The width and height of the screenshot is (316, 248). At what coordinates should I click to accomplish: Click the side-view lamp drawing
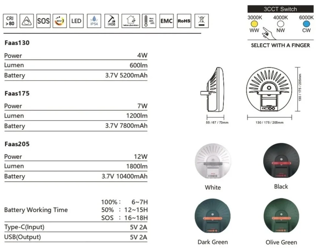[213, 90]
